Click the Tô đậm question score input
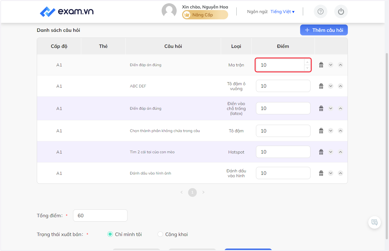 283,131
